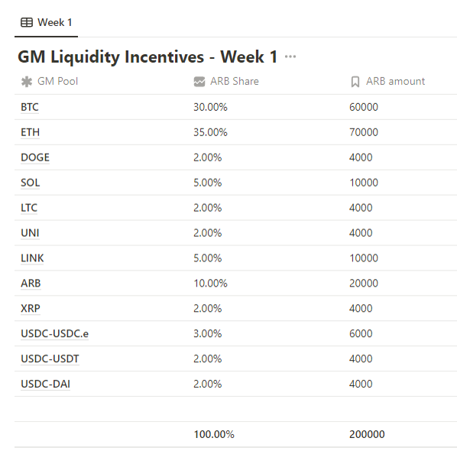The image size is (457, 467).
Task: Open the LINK pool entry
Action: (x=32, y=258)
